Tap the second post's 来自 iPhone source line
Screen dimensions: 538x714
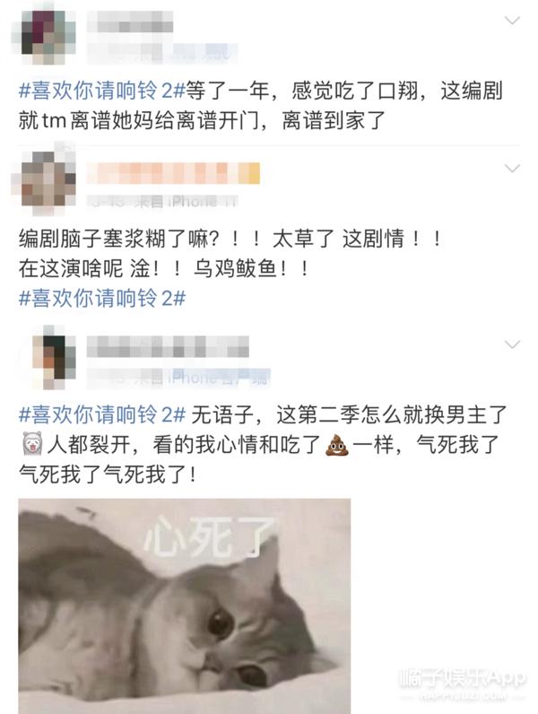(x=162, y=201)
